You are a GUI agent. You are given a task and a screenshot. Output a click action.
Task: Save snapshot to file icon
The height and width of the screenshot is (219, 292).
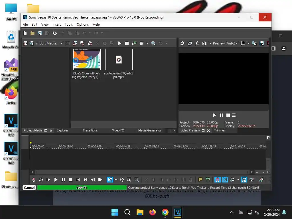click(262, 43)
